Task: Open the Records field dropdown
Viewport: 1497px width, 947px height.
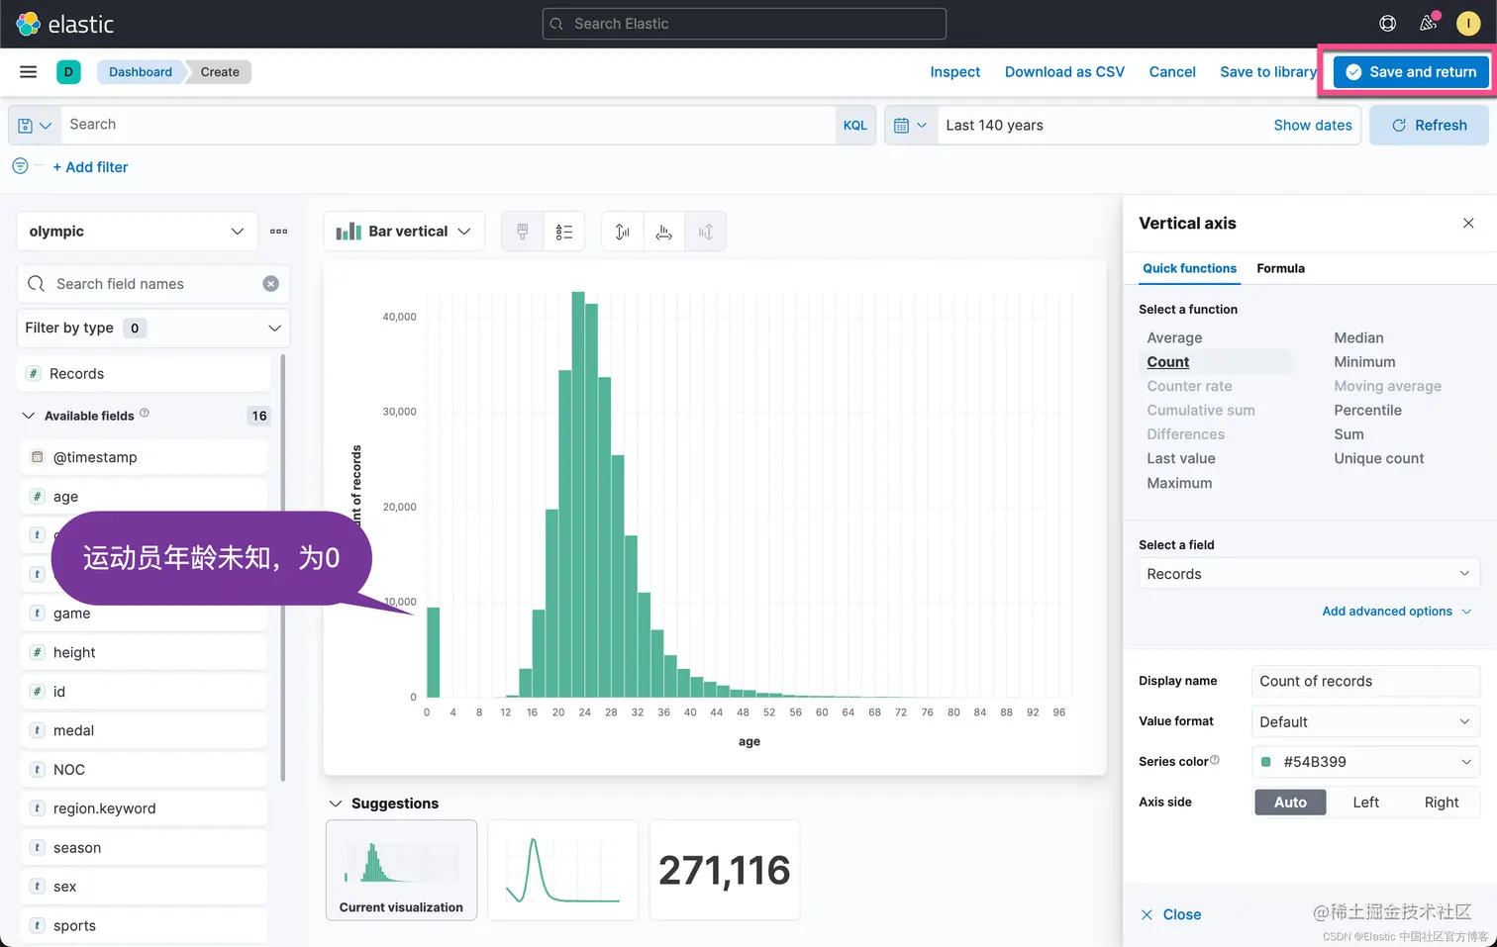Action: pyautogui.click(x=1309, y=574)
